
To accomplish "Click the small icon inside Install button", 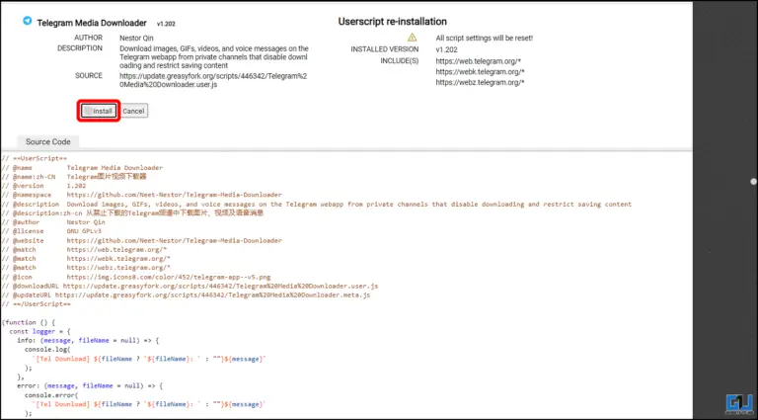I will tap(88, 111).
